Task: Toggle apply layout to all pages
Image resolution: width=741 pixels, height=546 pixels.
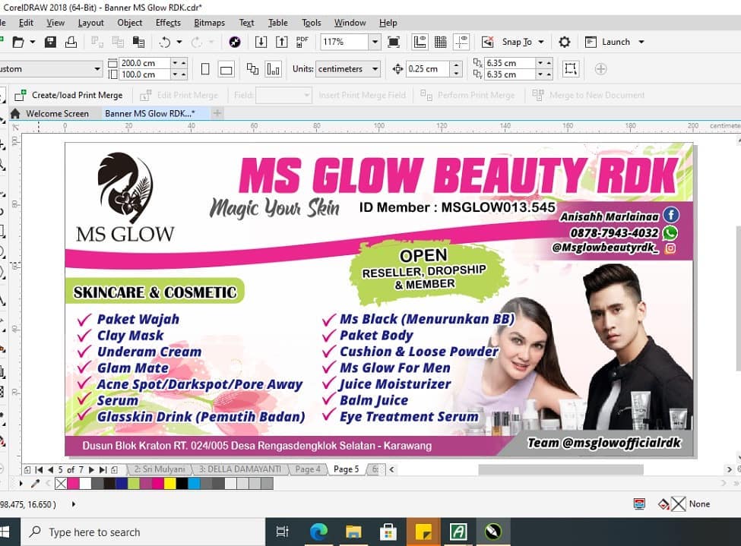Action: click(252, 69)
